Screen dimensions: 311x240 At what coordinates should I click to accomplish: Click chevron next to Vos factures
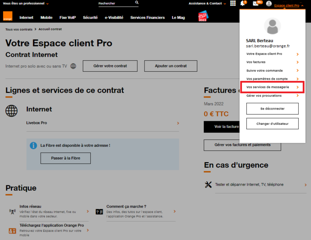(x=297, y=62)
